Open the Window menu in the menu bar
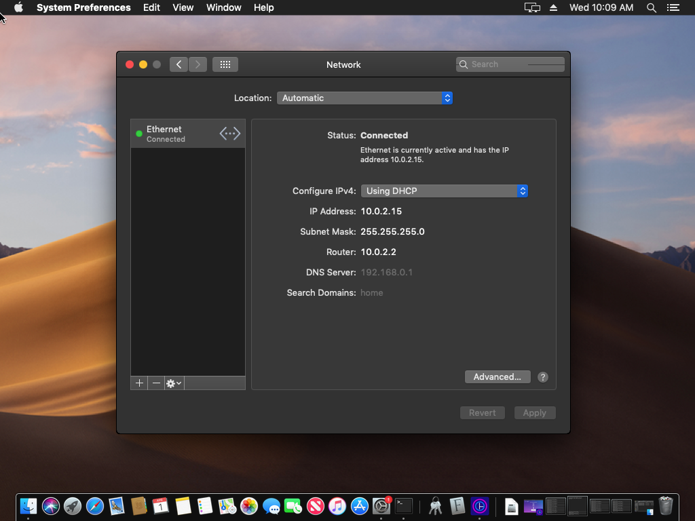 (223, 7)
